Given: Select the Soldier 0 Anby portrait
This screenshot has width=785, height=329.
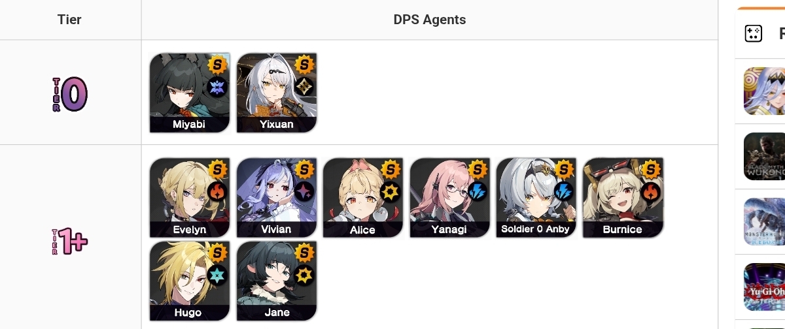Looking at the screenshot, I should [x=536, y=198].
